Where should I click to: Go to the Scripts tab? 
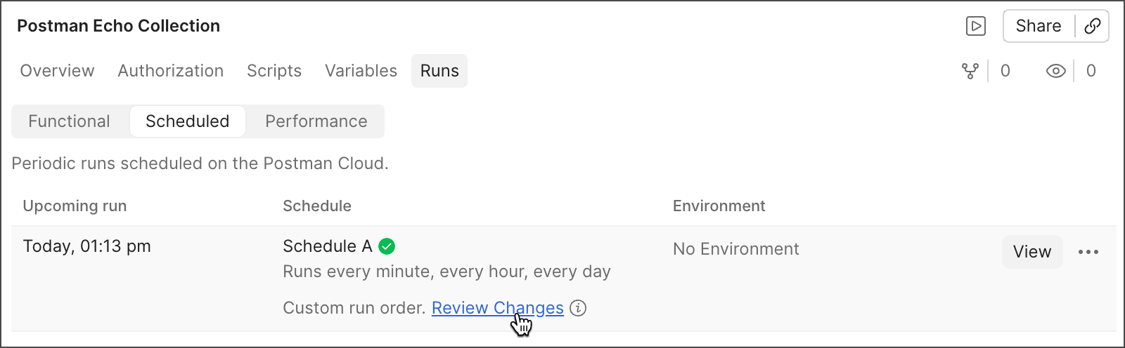pyautogui.click(x=274, y=71)
